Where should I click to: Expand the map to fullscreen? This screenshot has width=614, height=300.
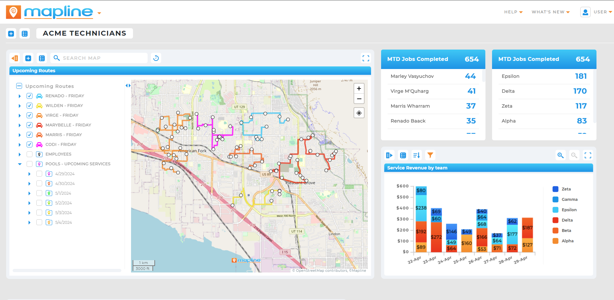coord(366,58)
